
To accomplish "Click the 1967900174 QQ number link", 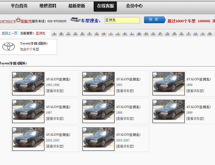I will click(8, 21).
